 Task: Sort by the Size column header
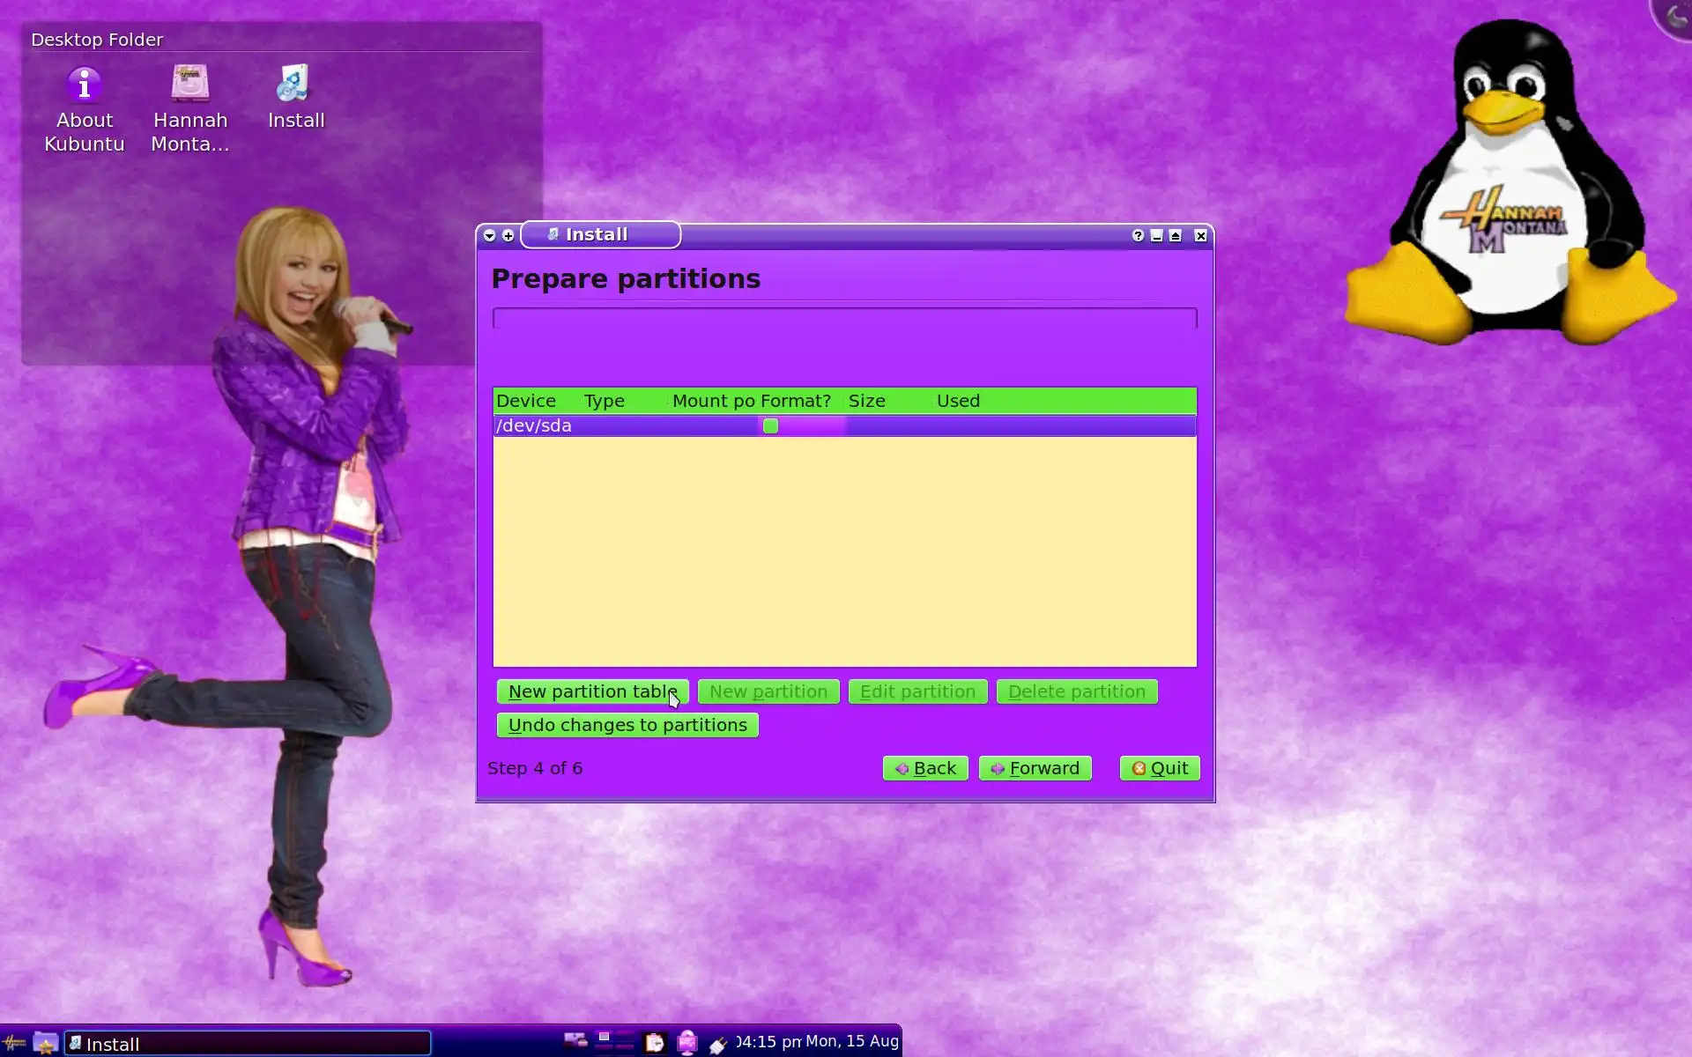866,401
